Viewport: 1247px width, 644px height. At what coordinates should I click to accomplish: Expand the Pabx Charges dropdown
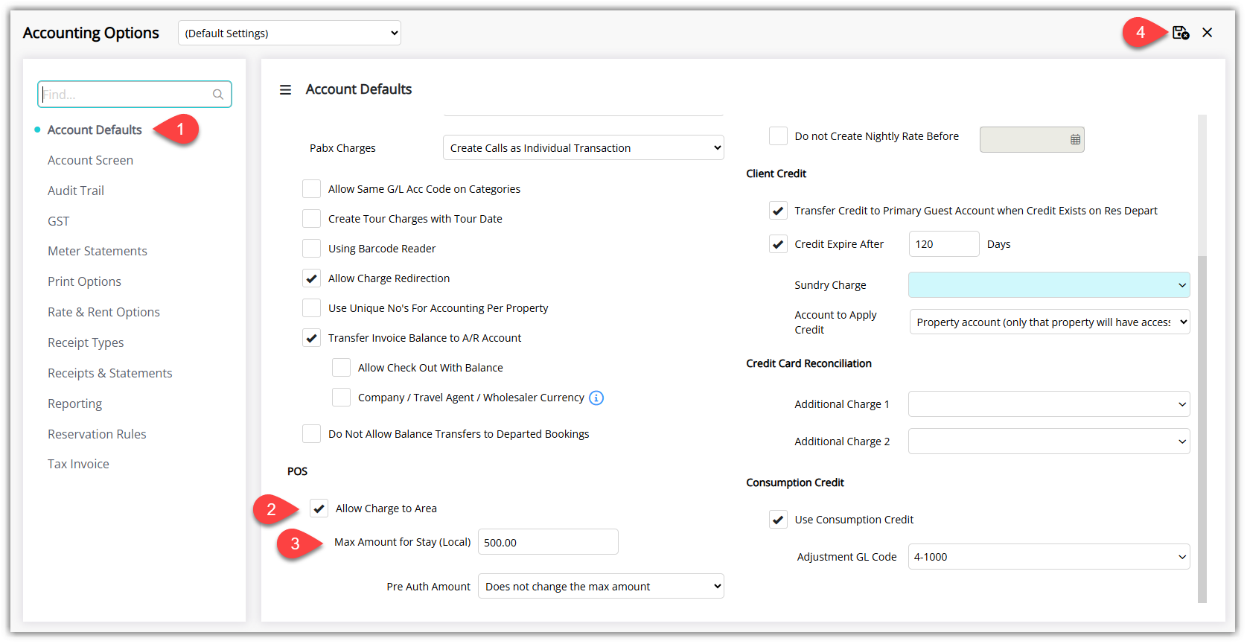(583, 147)
